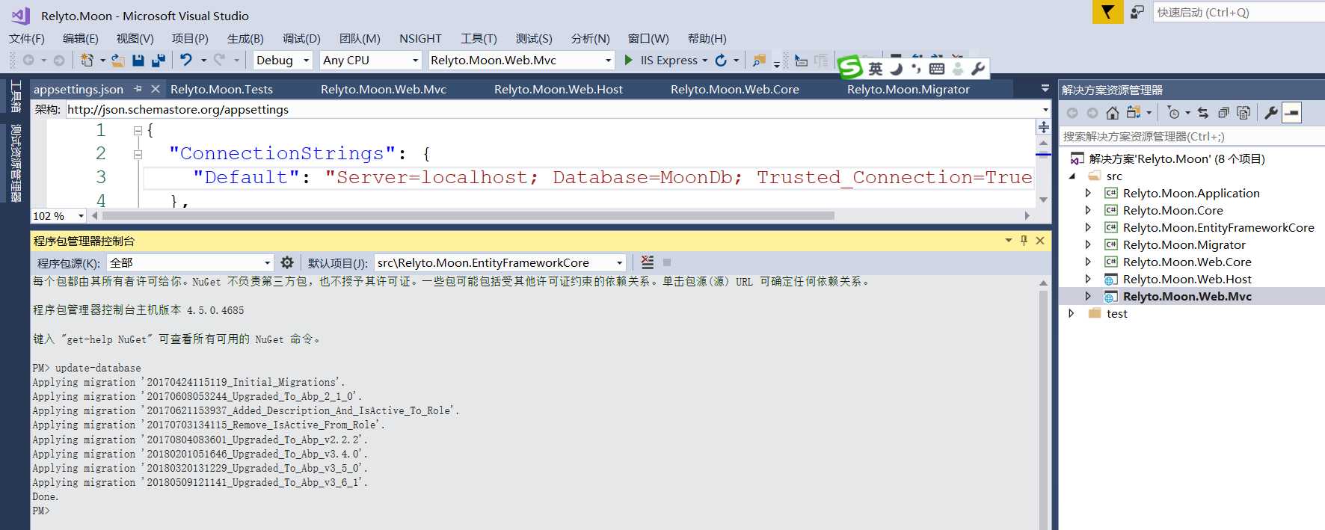Click the Collapse All icon in Solution Explorer
The width and height of the screenshot is (1325, 530).
(1223, 113)
